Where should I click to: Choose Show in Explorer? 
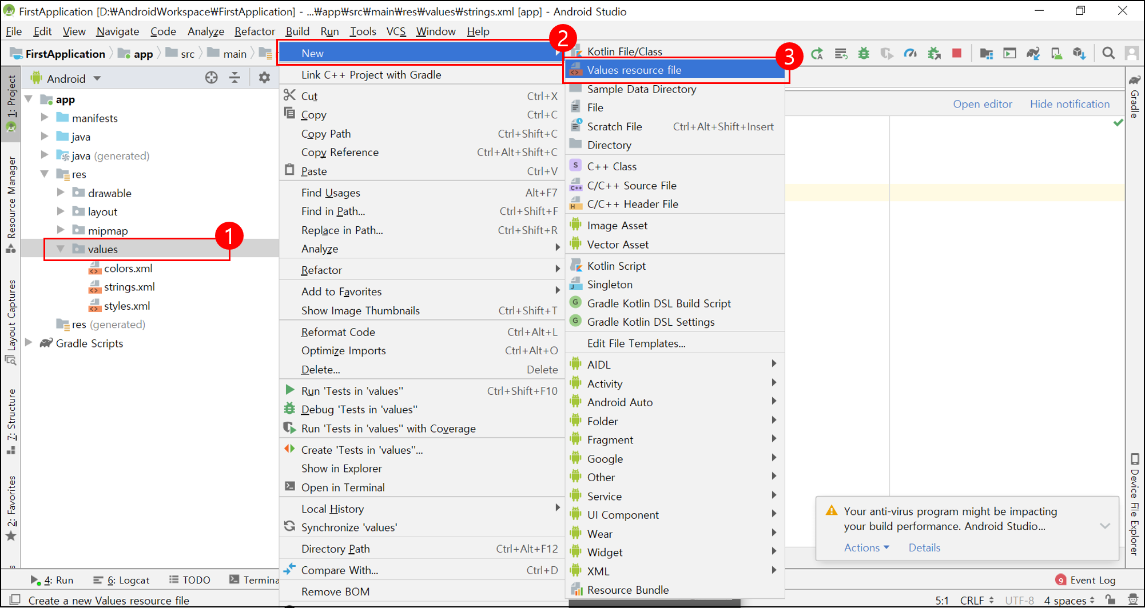point(422,469)
